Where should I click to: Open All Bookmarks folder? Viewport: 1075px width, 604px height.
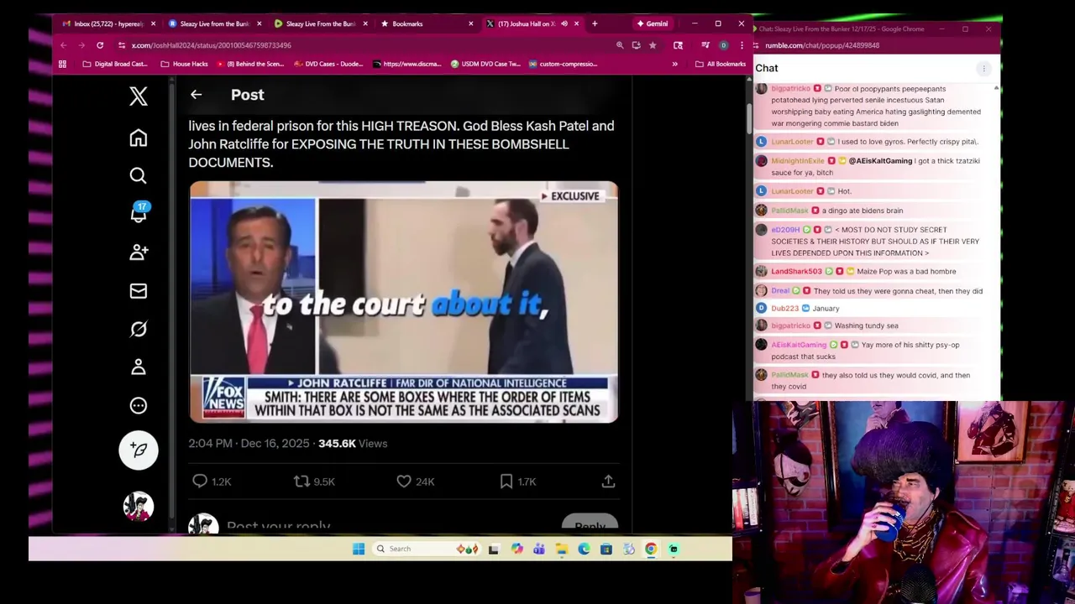pos(721,64)
